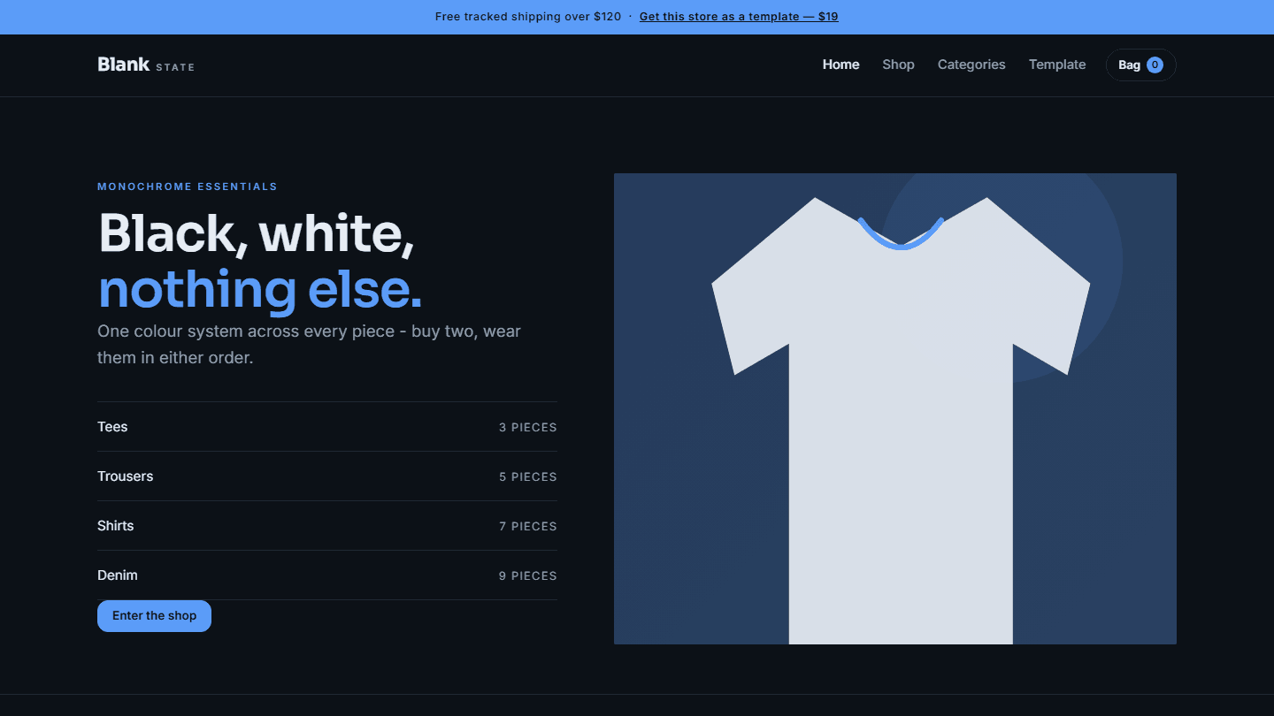1274x716 pixels.
Task: Follow the 'Get this store as a template' link
Action: pyautogui.click(x=739, y=17)
